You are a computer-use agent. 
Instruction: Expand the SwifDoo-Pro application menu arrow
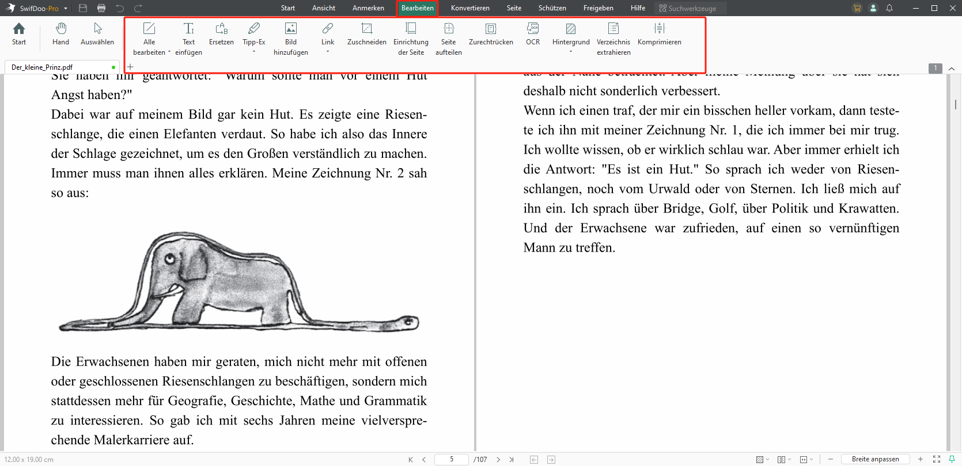66,9
